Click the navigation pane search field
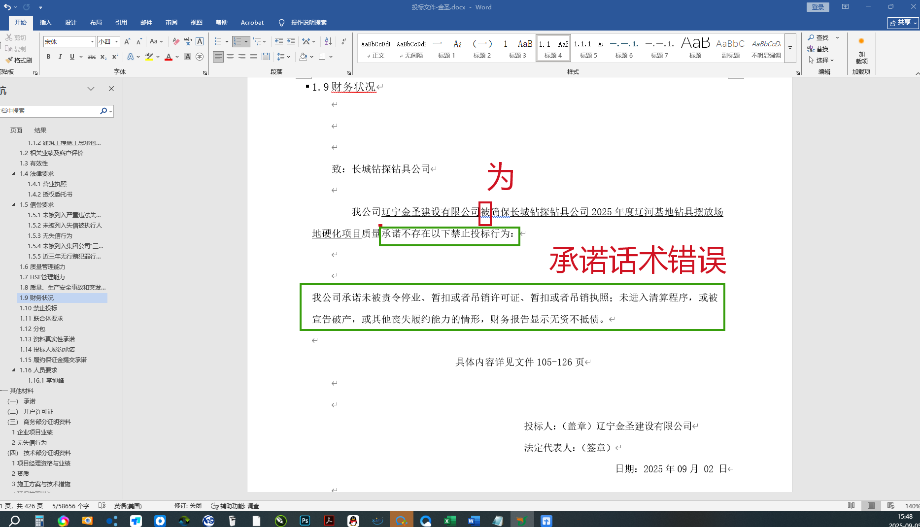The height and width of the screenshot is (527, 920). coord(49,111)
